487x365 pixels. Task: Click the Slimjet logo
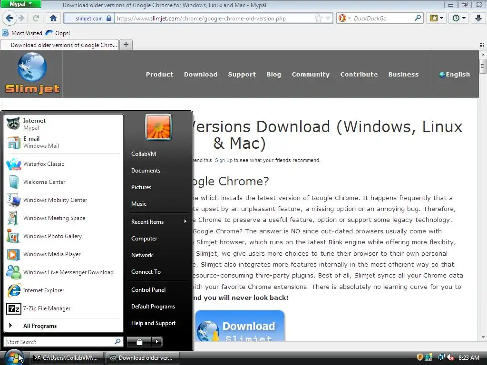(x=32, y=74)
